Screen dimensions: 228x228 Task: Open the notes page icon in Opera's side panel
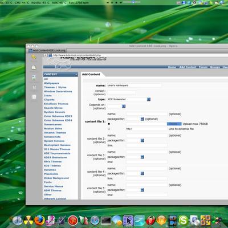[34, 67]
